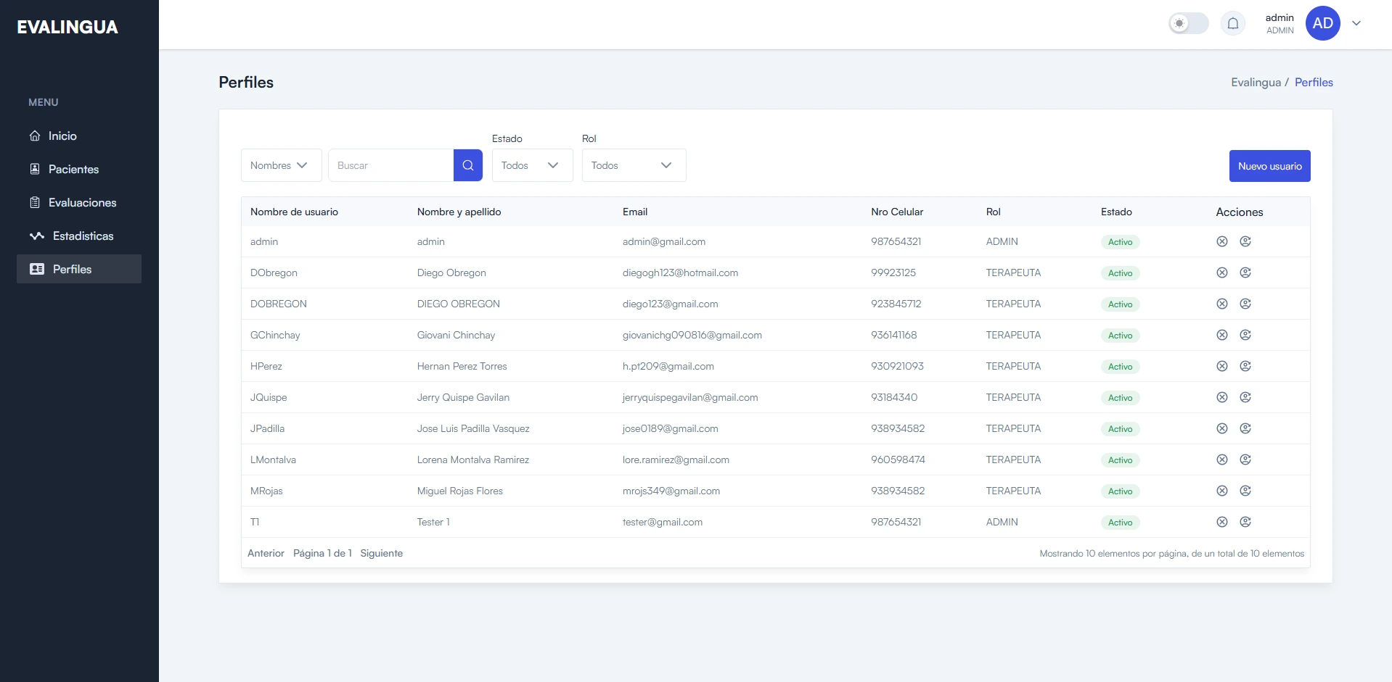Click the email tester@gmail.com
The width and height of the screenshot is (1392, 682).
(x=663, y=522)
